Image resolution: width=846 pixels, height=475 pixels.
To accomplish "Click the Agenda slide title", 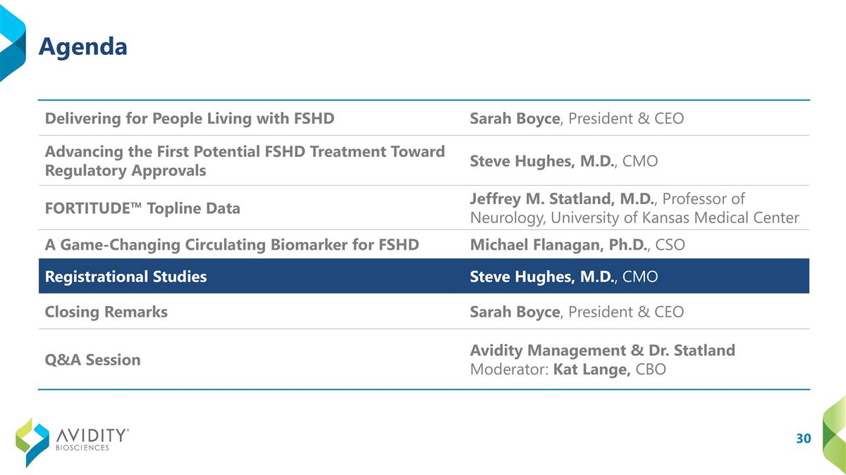I will (82, 46).
